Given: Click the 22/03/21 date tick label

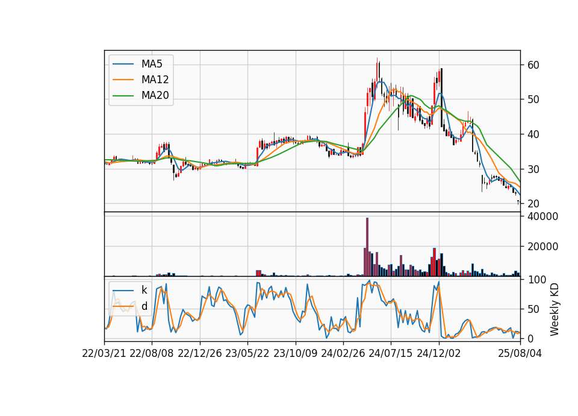Looking at the screenshot, I should click(x=104, y=354).
